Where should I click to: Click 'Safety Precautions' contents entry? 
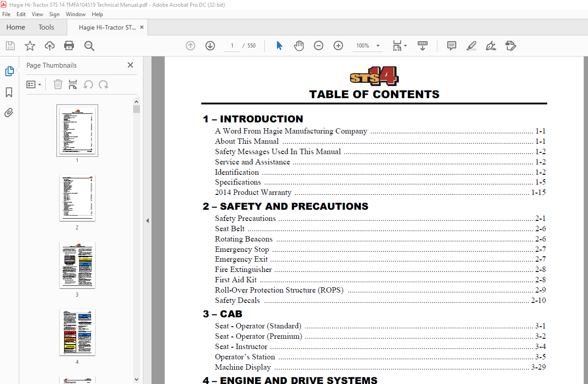pos(245,219)
